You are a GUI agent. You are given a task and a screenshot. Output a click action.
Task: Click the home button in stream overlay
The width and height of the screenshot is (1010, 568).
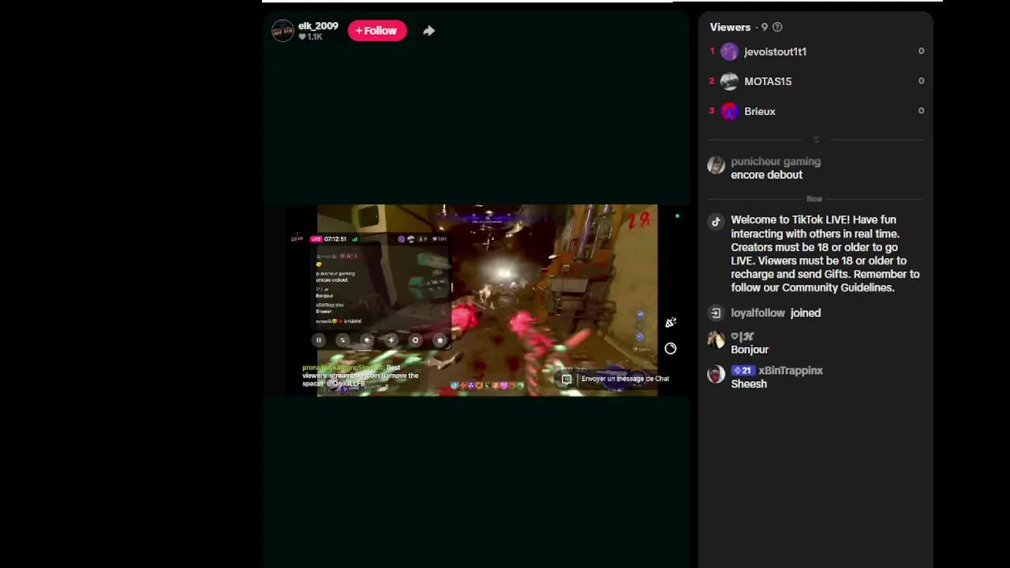(440, 340)
